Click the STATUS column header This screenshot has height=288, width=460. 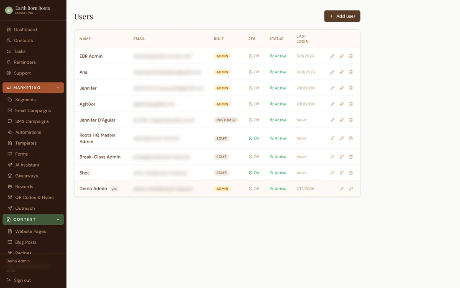point(276,39)
